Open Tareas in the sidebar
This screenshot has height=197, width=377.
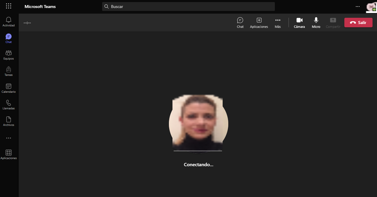9,71
